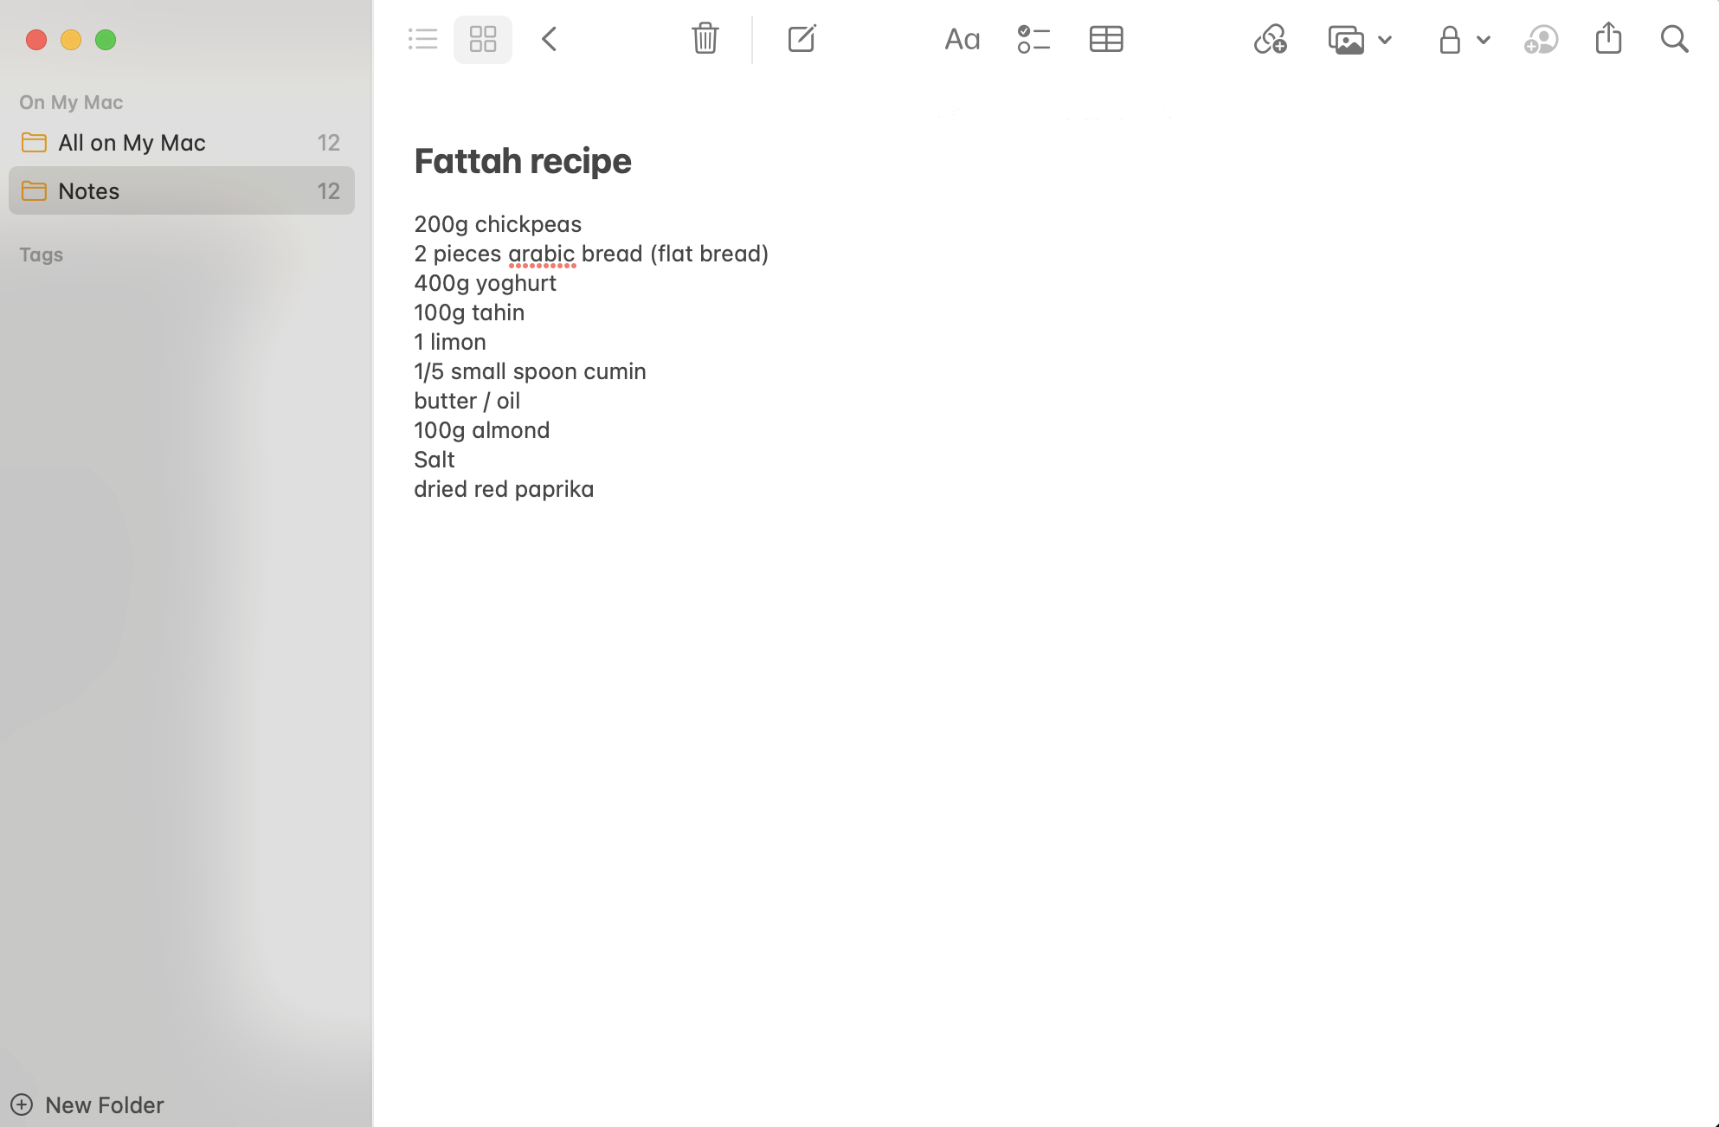Click the add link icon

click(1270, 39)
